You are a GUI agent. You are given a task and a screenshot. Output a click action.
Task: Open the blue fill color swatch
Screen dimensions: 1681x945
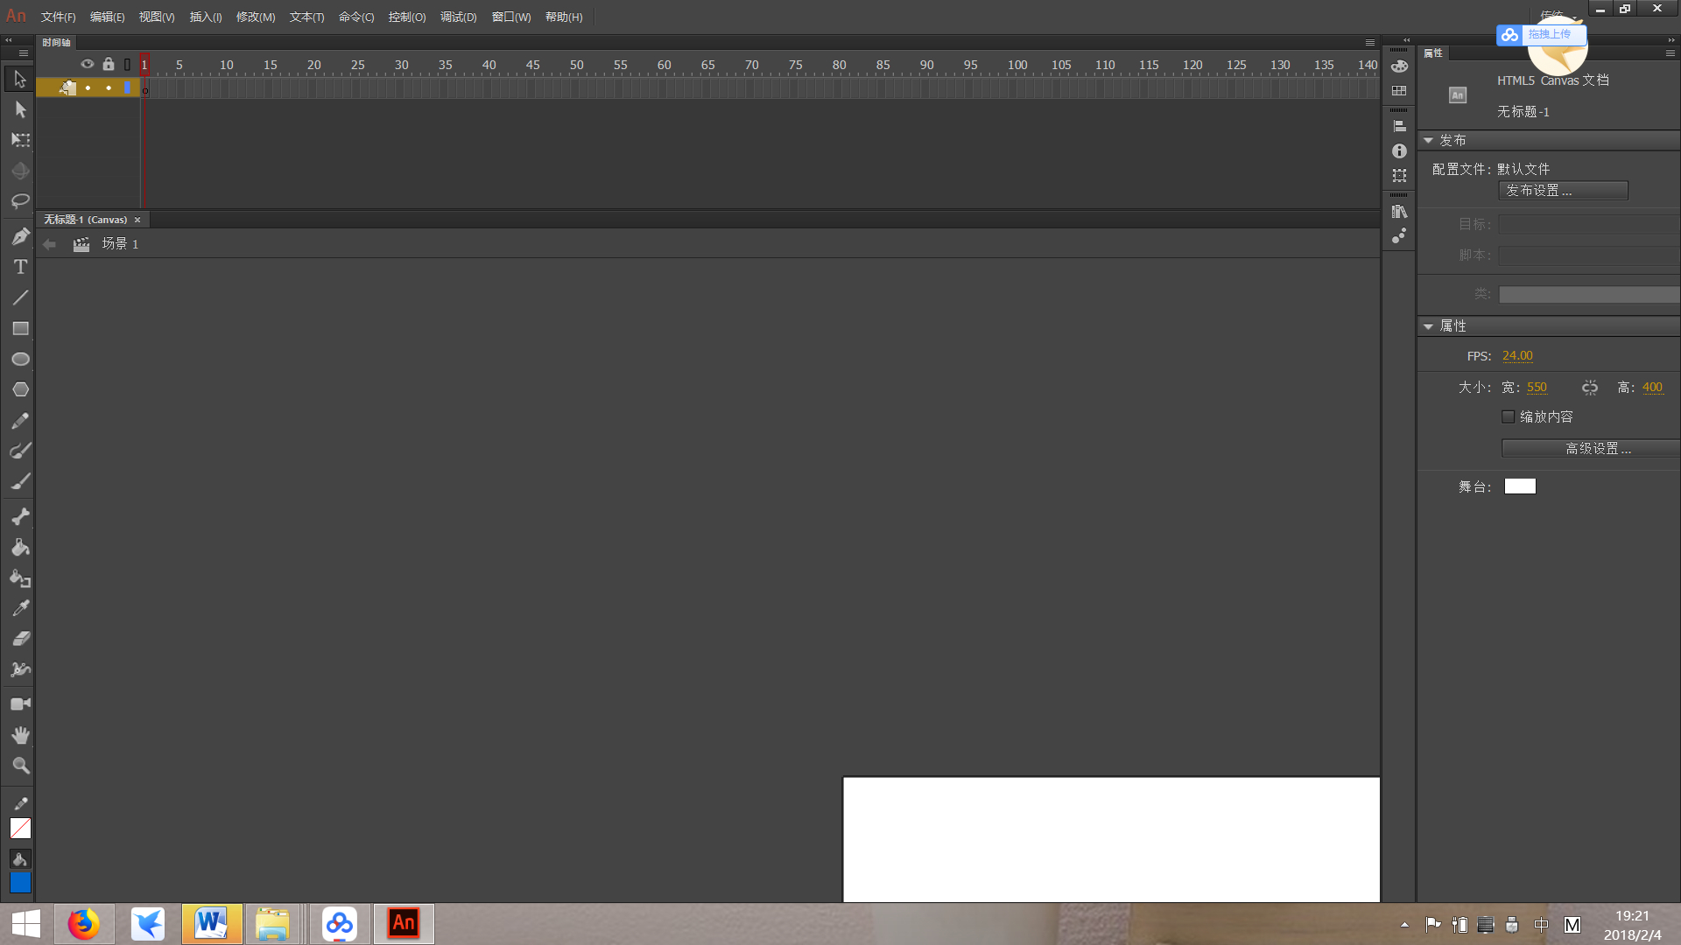click(20, 883)
